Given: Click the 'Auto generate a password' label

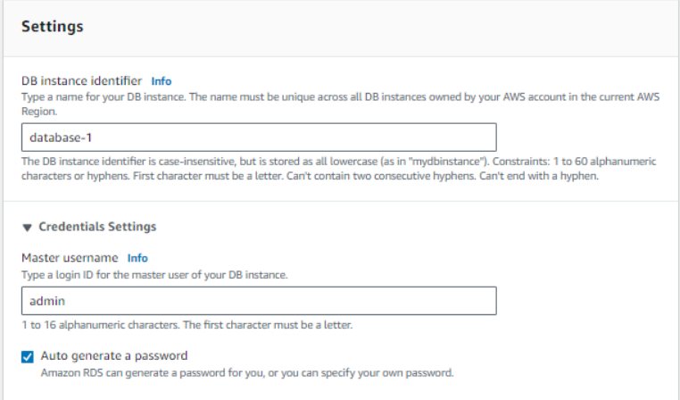Looking at the screenshot, I should click(x=114, y=355).
